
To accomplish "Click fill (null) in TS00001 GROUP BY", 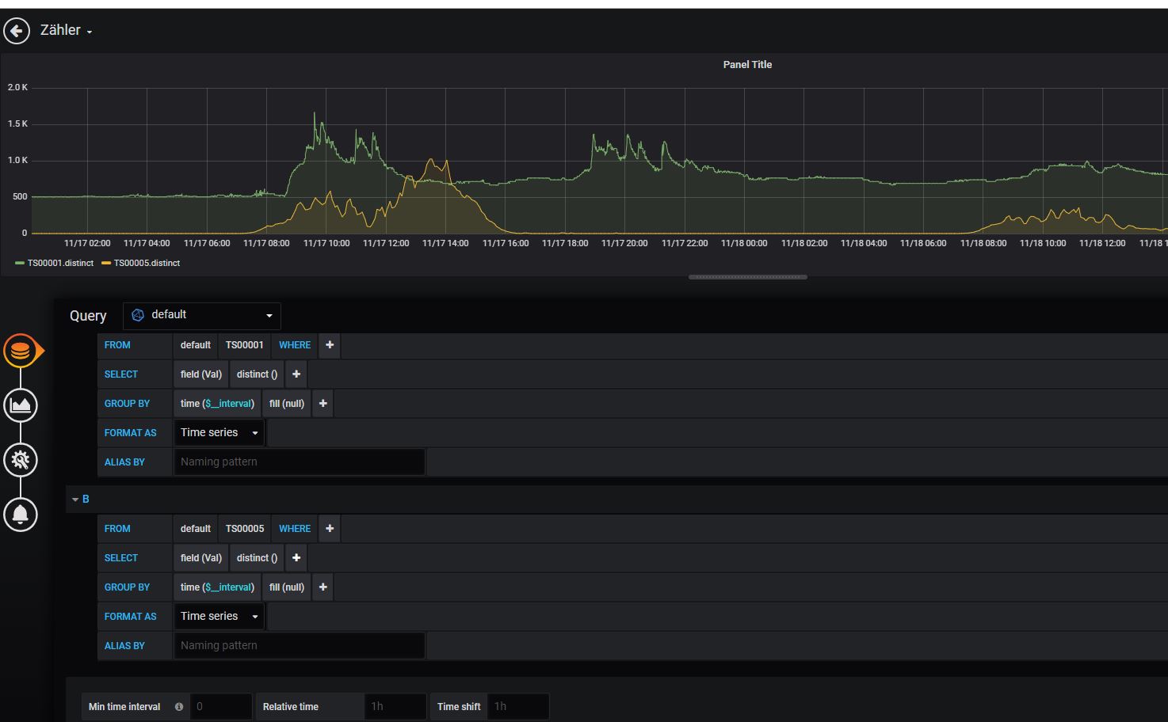I will [x=287, y=404].
